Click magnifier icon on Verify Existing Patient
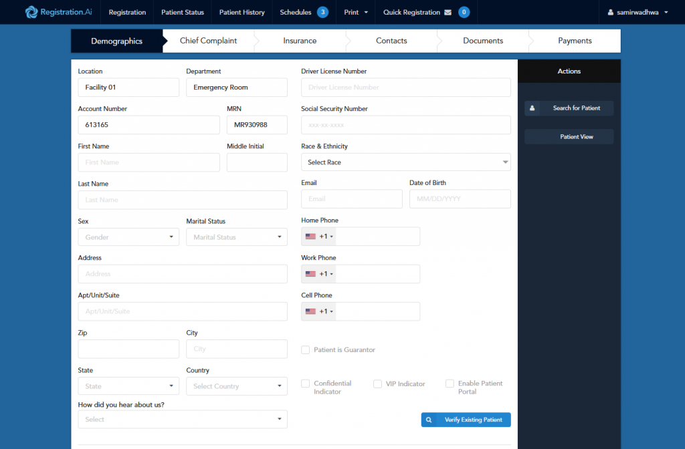This screenshot has height=449, width=685. click(429, 420)
